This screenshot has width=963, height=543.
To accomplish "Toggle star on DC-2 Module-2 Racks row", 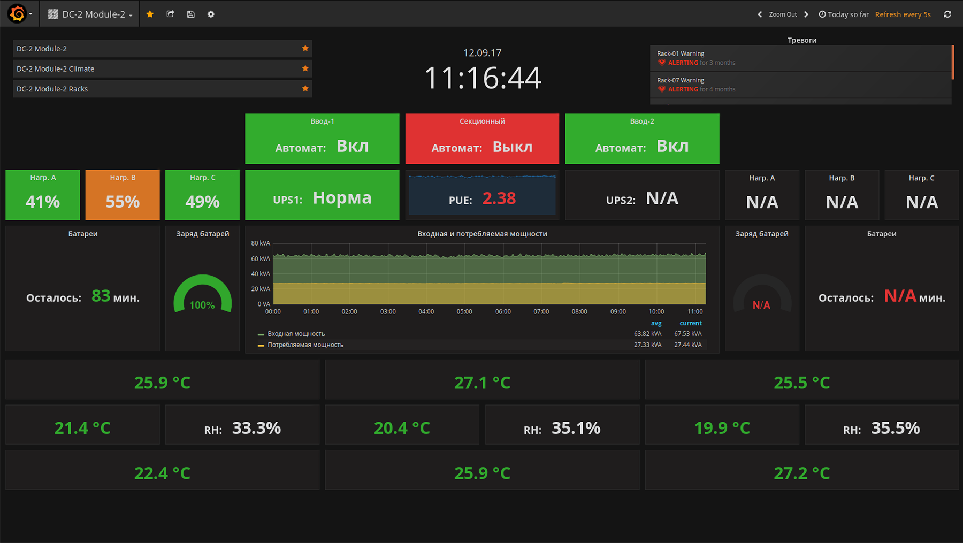I will pos(305,88).
